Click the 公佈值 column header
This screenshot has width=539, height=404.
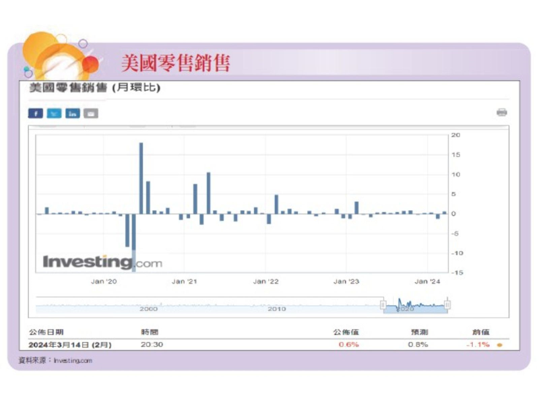[346, 332]
